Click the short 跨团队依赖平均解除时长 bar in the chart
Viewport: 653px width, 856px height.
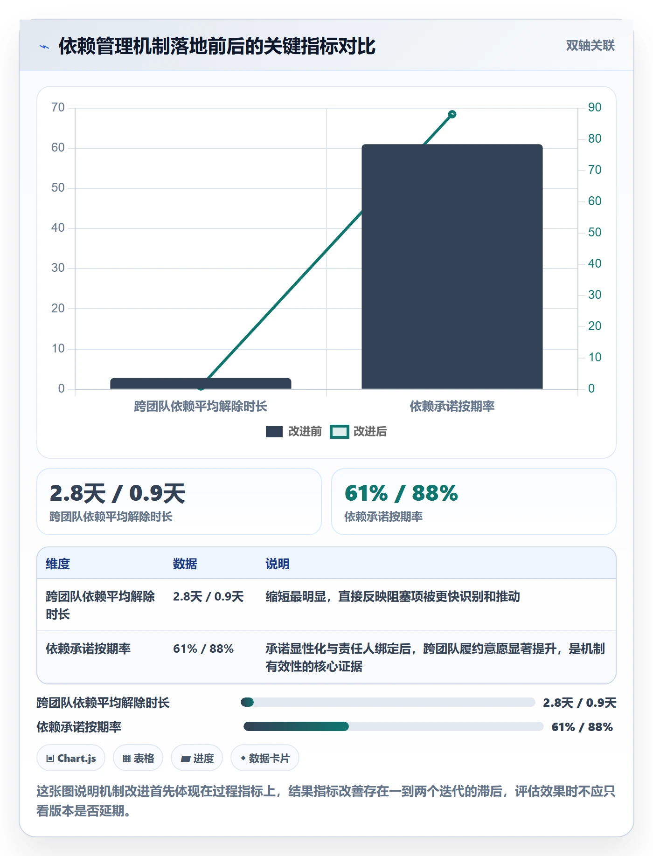point(201,383)
